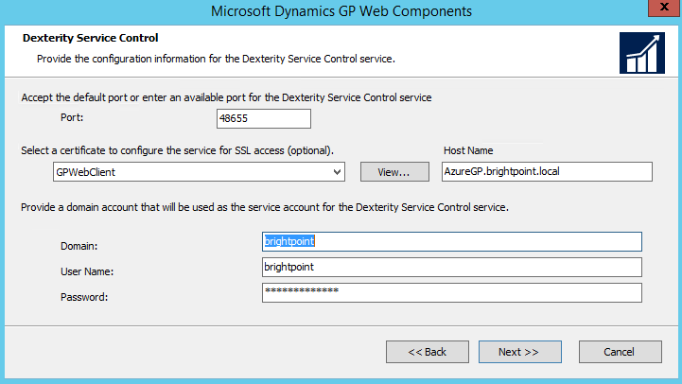Click the Port number field showing 48655
The width and height of the screenshot is (682, 384).
point(263,118)
